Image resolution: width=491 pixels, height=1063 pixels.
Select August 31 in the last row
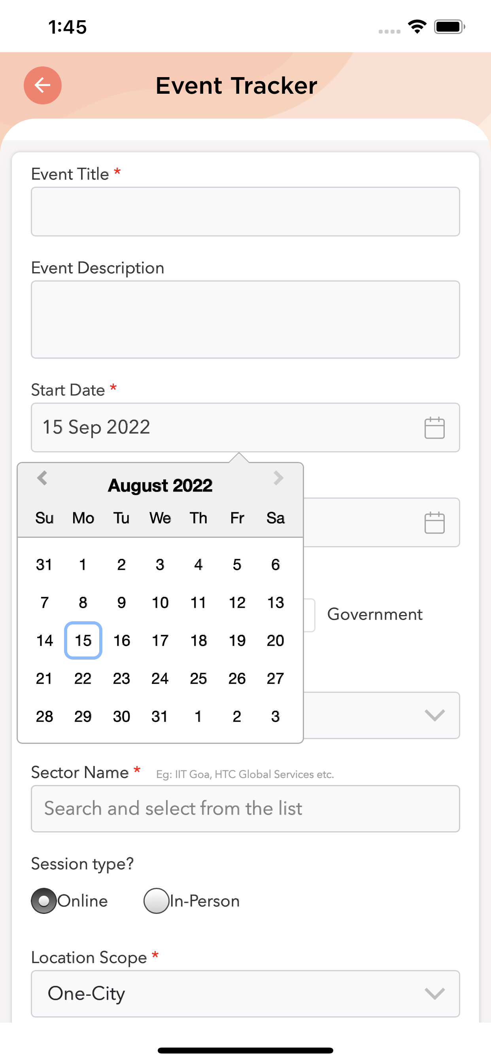[x=160, y=716]
